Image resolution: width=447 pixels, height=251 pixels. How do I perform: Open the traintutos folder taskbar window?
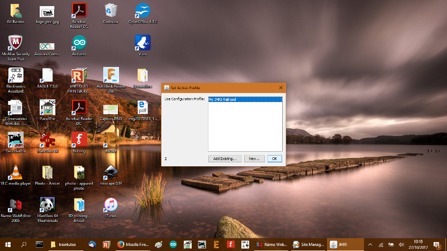pos(64,244)
